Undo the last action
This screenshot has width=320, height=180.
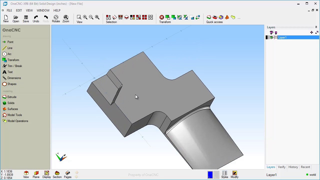(36, 19)
